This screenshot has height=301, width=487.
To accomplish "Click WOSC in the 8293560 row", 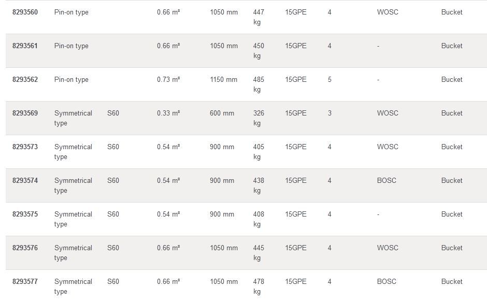I will pyautogui.click(x=388, y=12).
